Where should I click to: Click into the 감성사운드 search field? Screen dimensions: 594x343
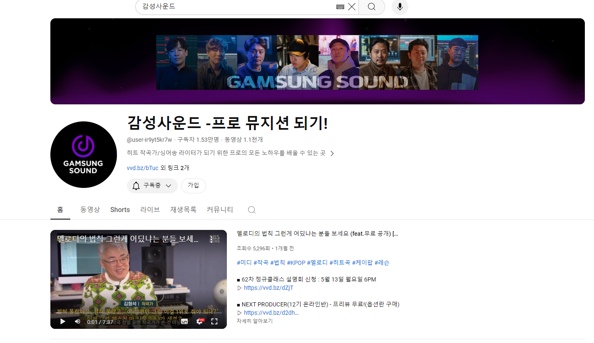[237, 7]
